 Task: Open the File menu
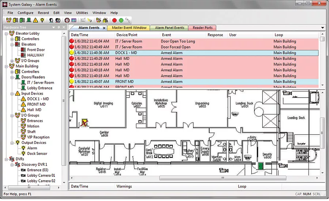(x=10, y=13)
